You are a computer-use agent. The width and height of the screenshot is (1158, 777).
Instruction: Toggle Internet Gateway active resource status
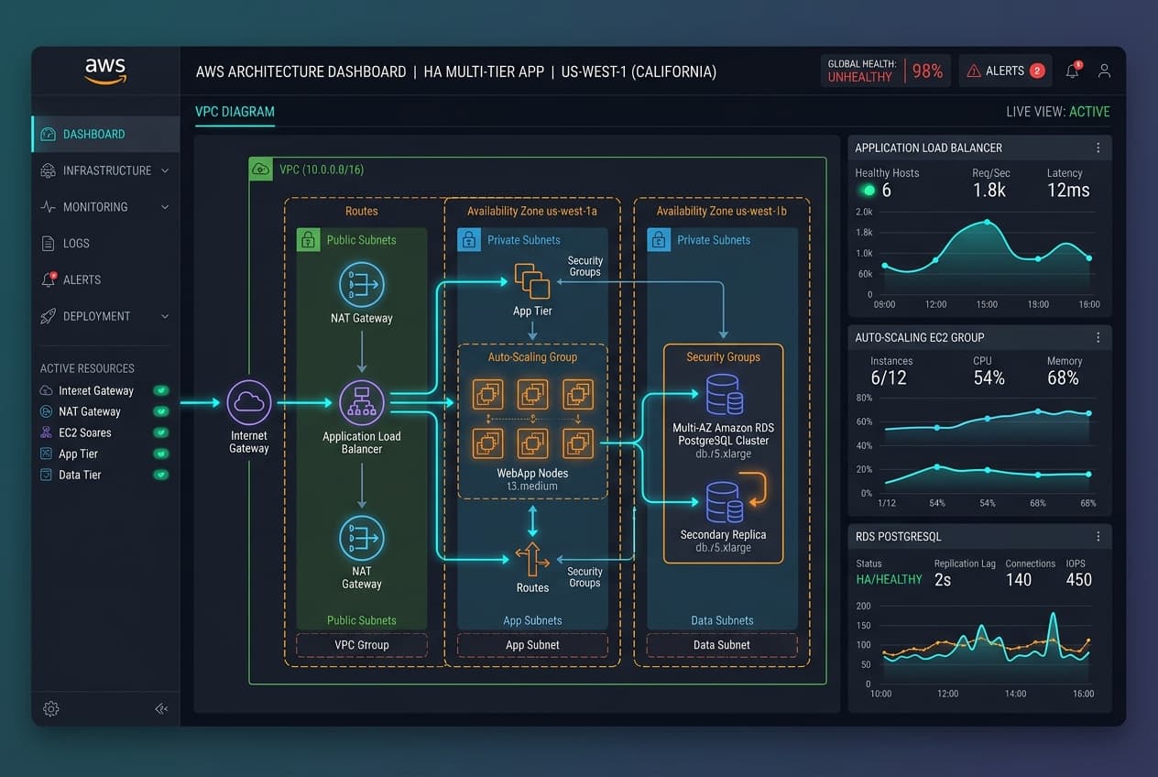click(x=161, y=390)
